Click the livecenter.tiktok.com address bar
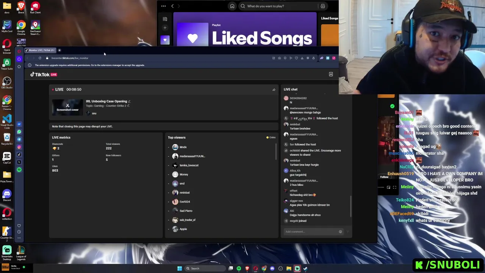This screenshot has width=485, height=273. (x=70, y=58)
